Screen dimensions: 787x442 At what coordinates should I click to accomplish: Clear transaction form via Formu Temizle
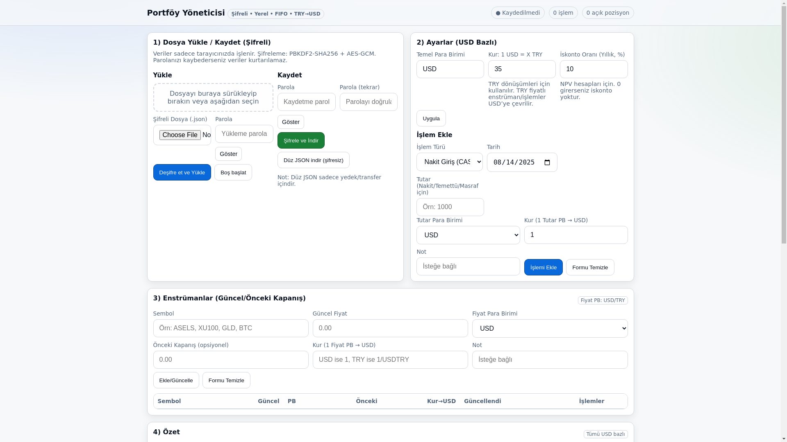(x=590, y=267)
